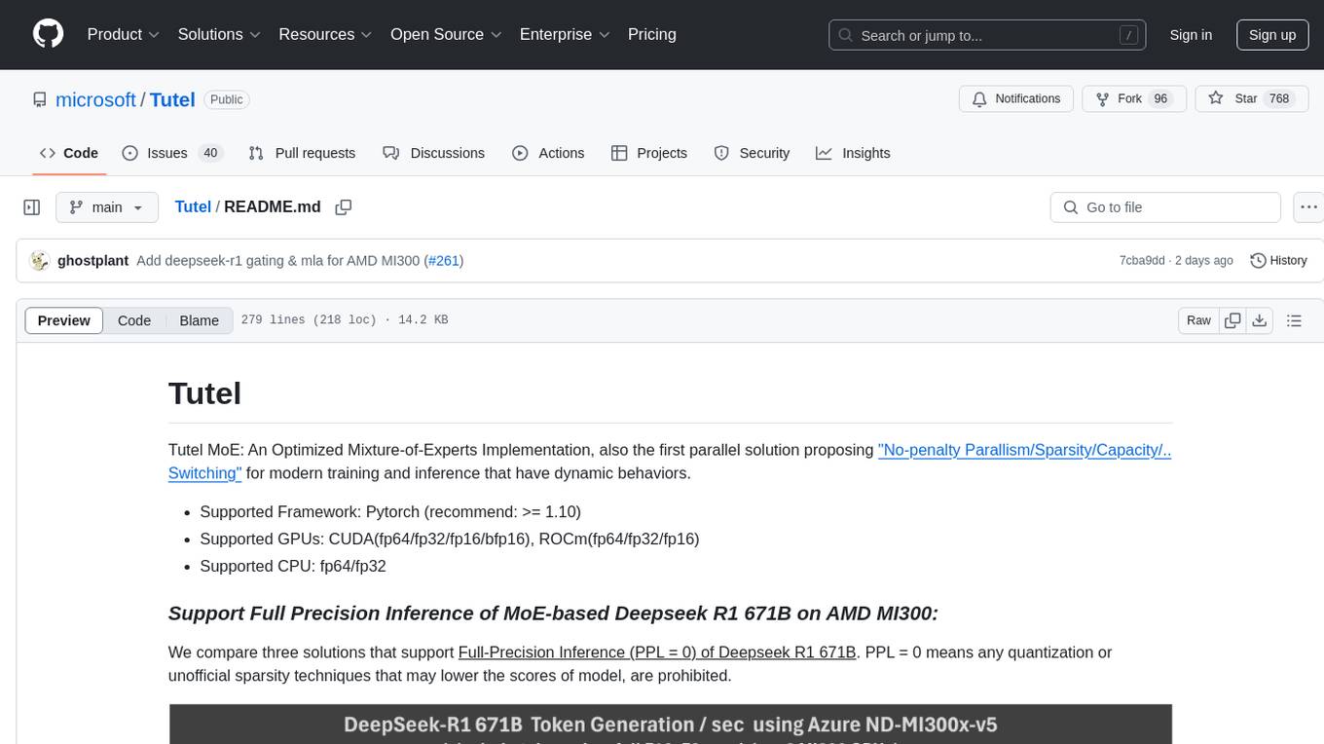View file History
Screen dimensions: 1324x744
1278,261
